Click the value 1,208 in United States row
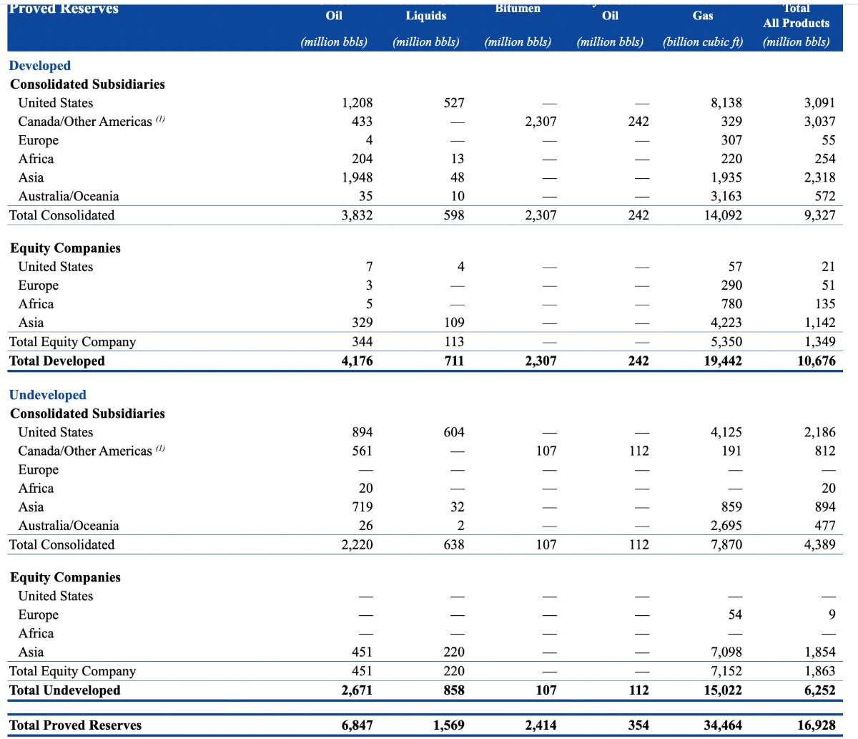Screen dimensions: 858x739 pos(357,103)
